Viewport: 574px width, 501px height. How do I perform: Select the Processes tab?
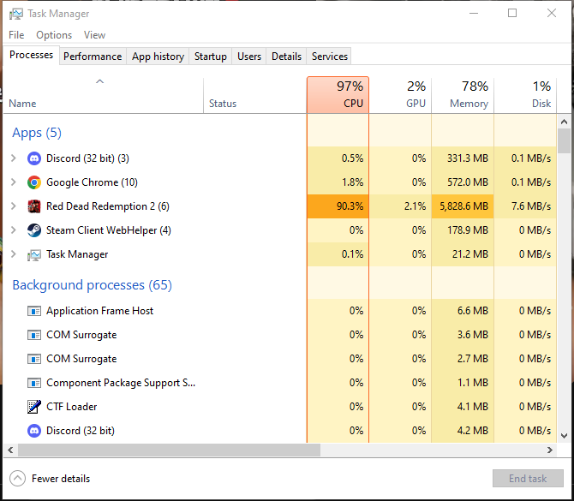tap(31, 55)
